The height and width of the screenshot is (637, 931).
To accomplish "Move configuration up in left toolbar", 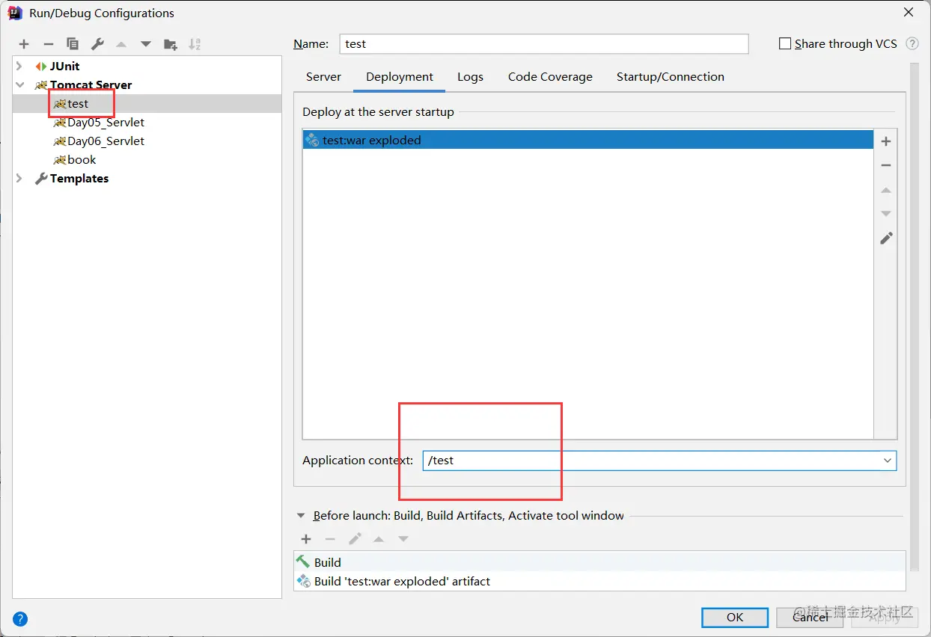I will coord(121,44).
